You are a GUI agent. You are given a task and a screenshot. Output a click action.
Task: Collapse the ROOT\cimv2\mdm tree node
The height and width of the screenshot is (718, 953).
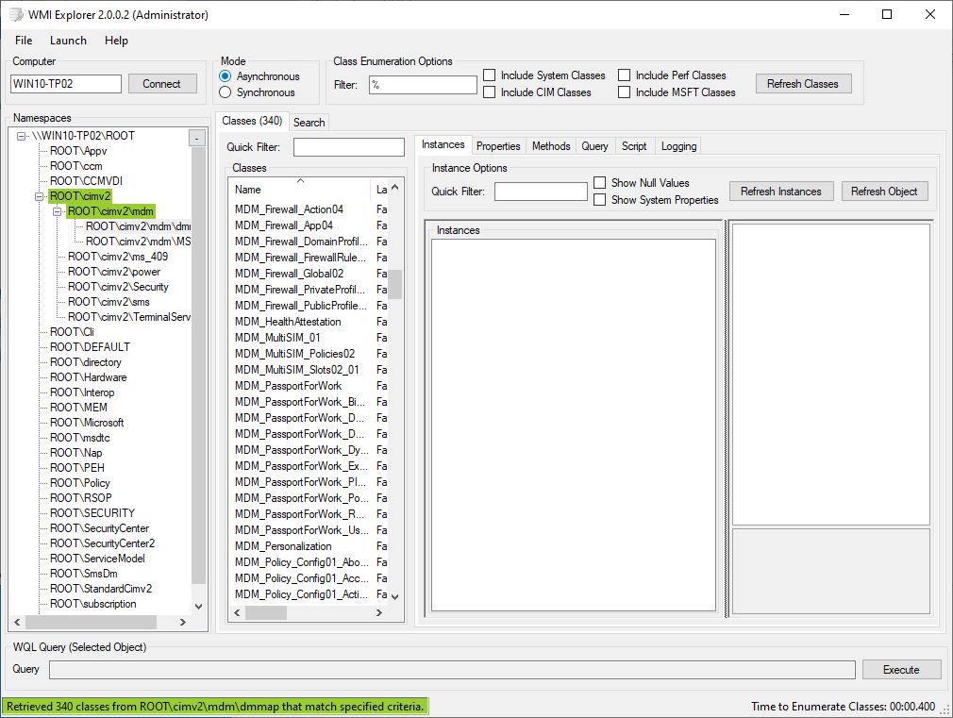pyautogui.click(x=57, y=211)
